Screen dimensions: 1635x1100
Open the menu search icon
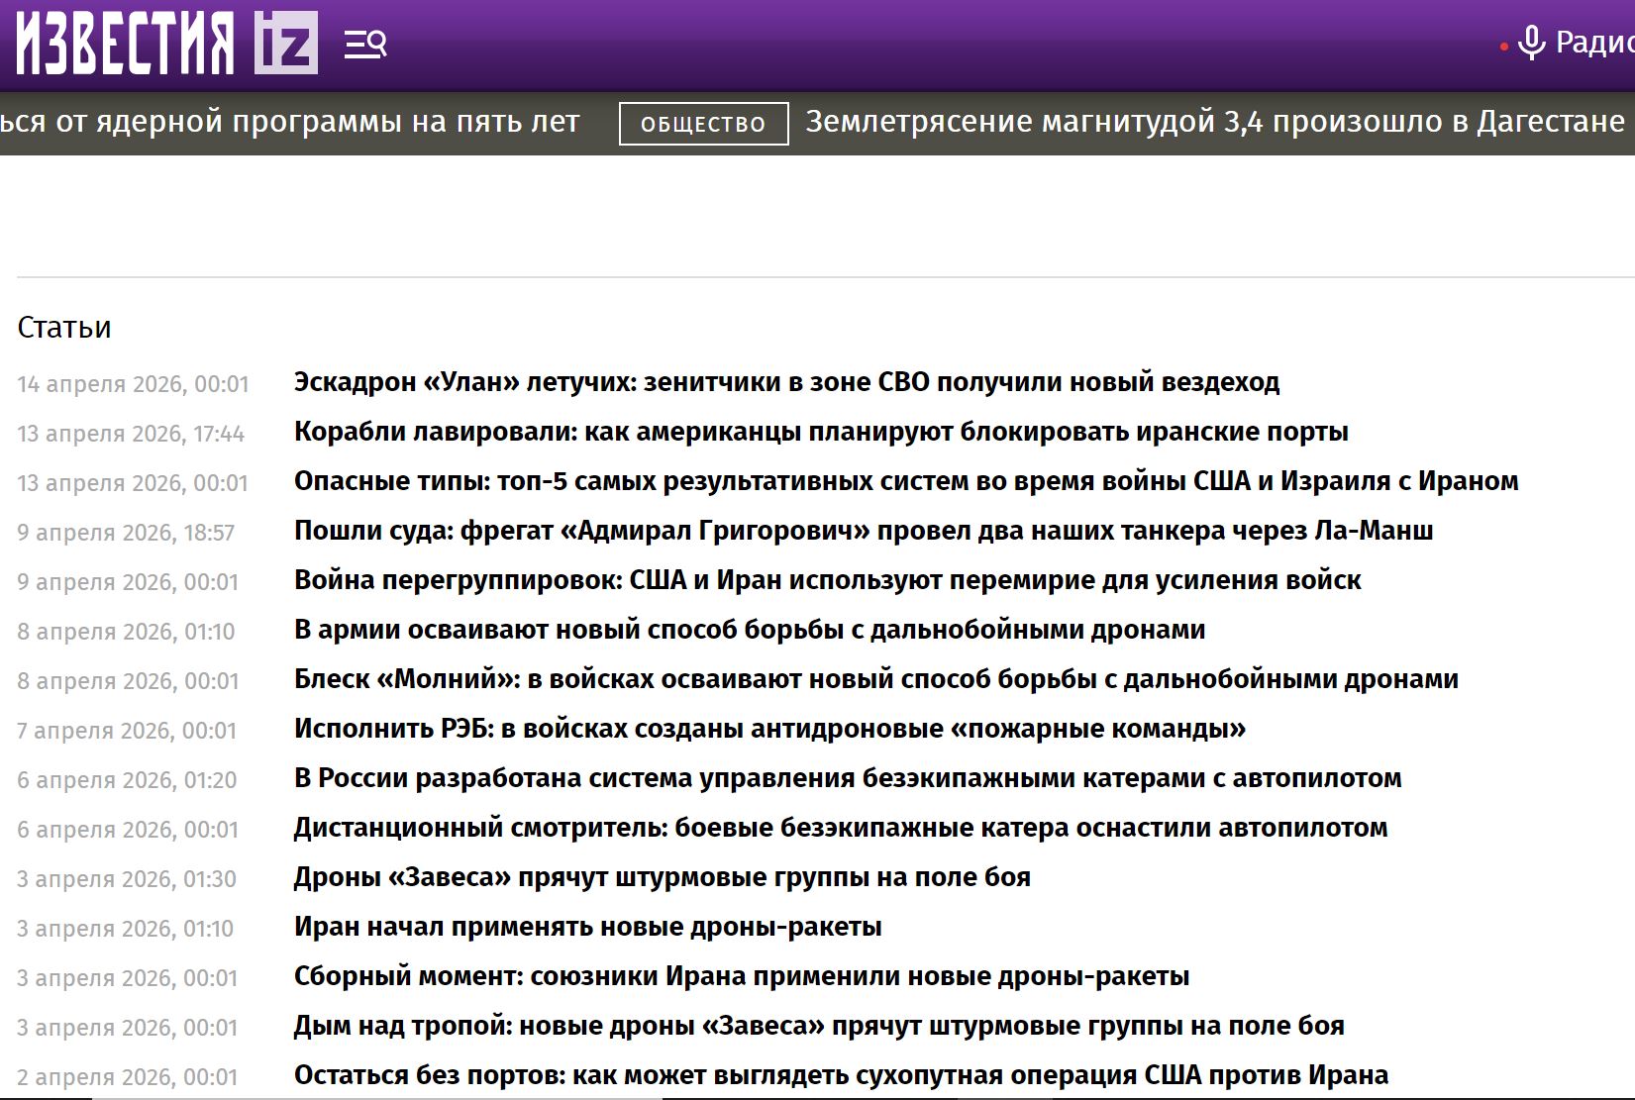pyautogui.click(x=364, y=45)
